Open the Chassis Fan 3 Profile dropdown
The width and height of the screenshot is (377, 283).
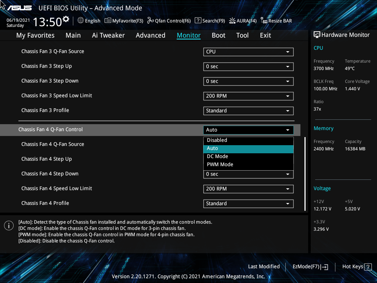(248, 111)
